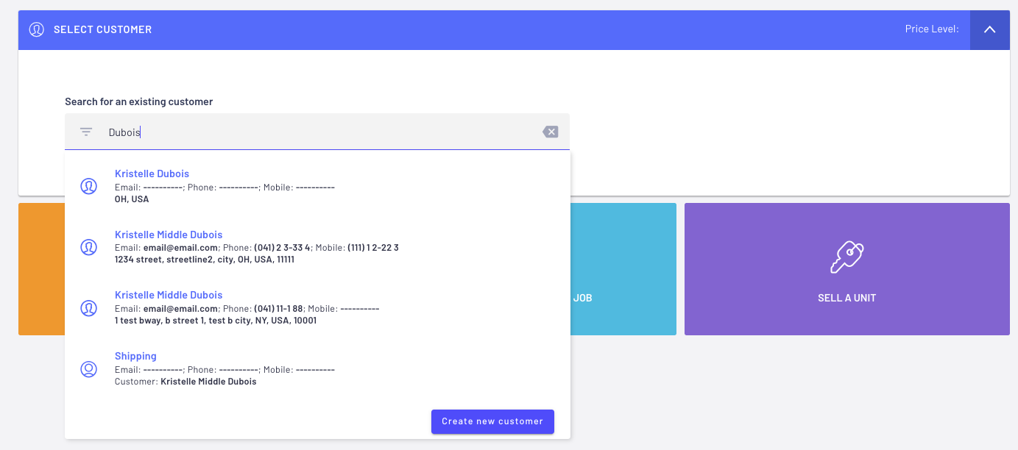The height and width of the screenshot is (450, 1018).
Task: Click person icon beside the test bway result
Action: 88,308
